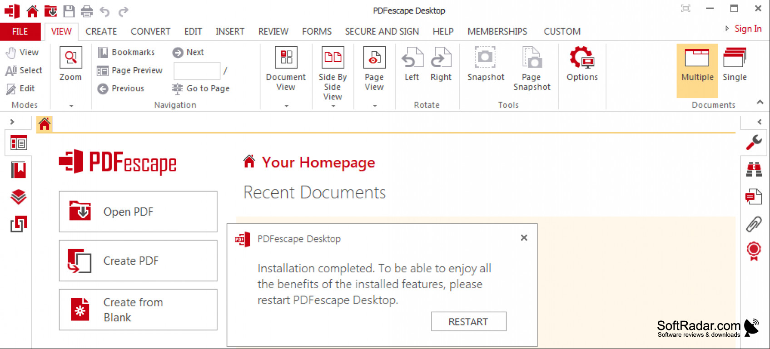The width and height of the screenshot is (770, 349).
Task: Undo the last action
Action: (x=105, y=11)
